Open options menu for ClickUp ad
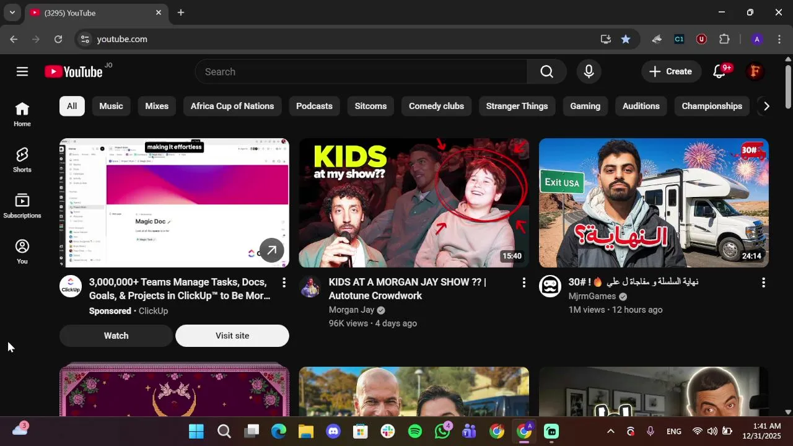This screenshot has width=793, height=446. tap(284, 282)
